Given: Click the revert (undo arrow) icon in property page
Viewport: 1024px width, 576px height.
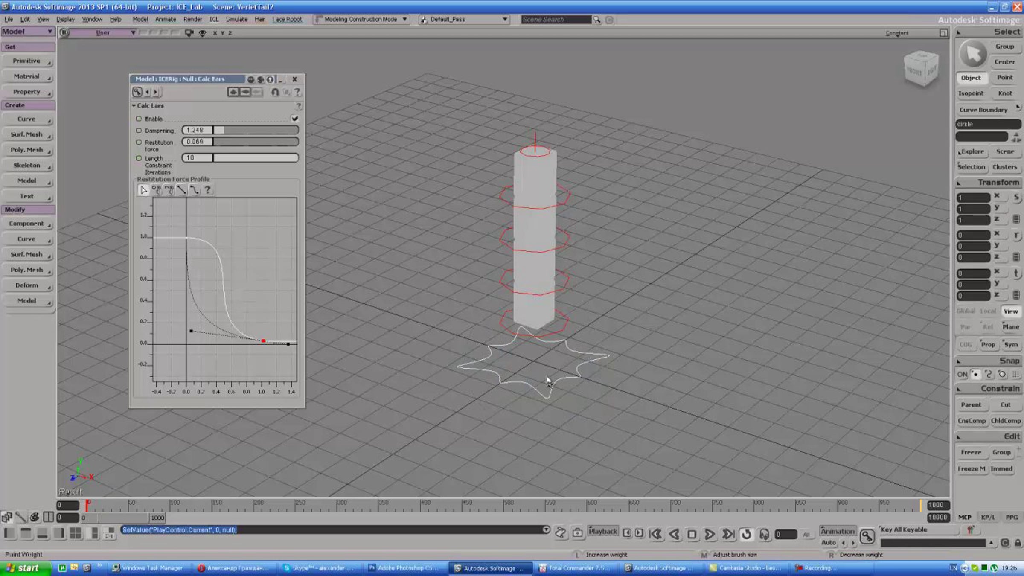Looking at the screenshot, I should pos(275,92).
